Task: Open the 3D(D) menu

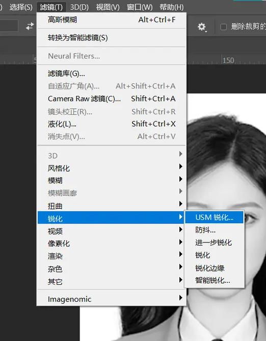Action: [79, 7]
